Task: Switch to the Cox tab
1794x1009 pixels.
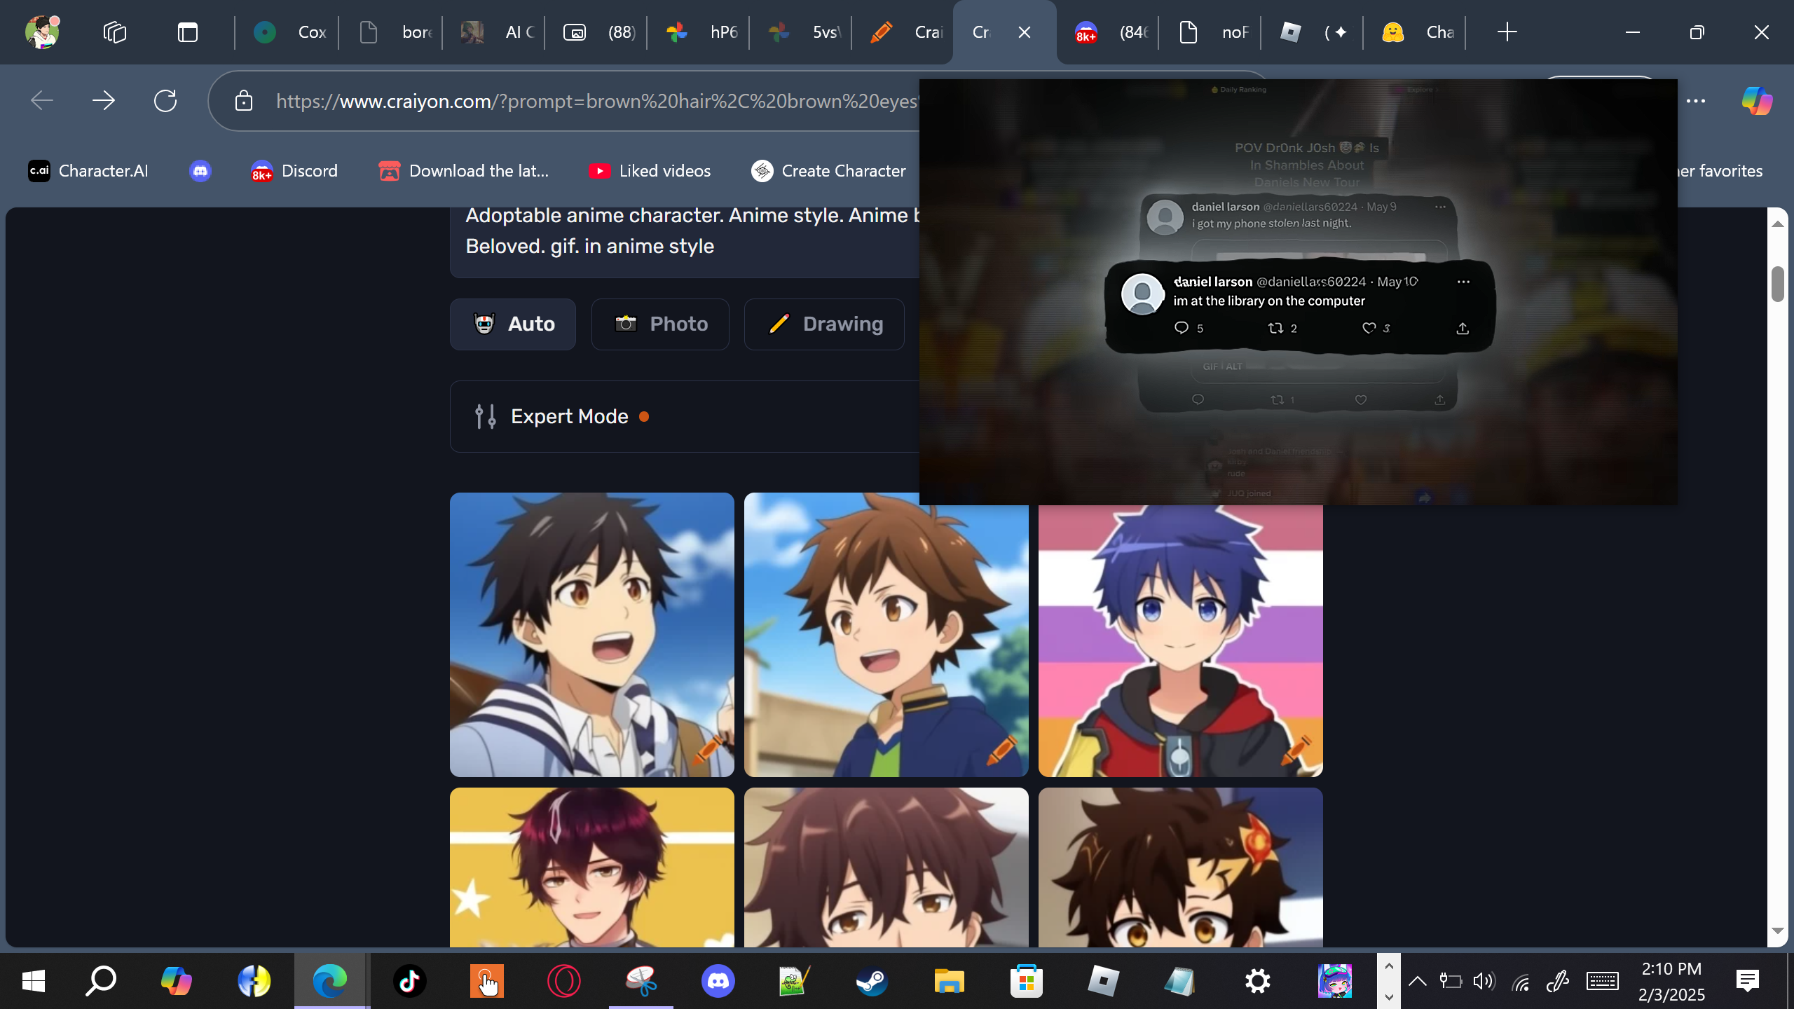Action: tap(287, 32)
